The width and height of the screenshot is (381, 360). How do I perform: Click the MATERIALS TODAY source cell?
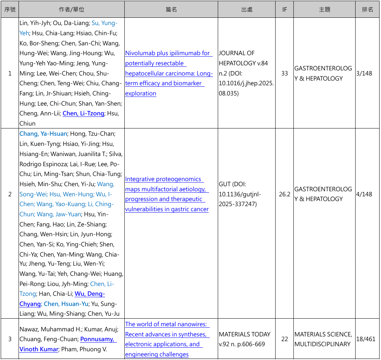[x=245, y=339]
